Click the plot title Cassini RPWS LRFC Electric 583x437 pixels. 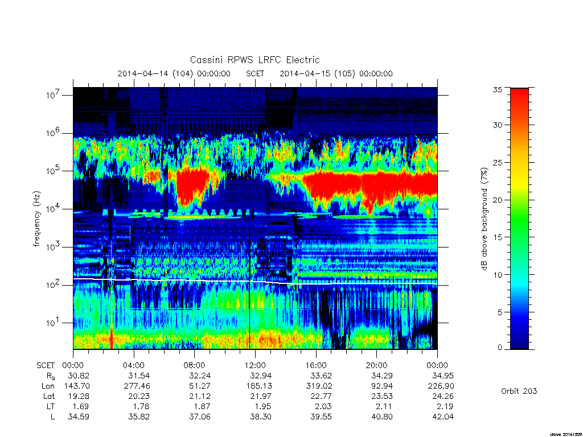[x=254, y=60]
